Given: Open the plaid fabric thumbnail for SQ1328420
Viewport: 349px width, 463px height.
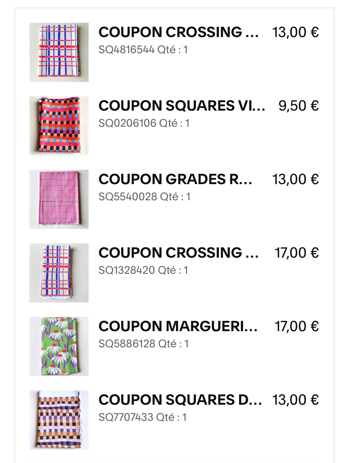Looking at the screenshot, I should click(x=59, y=273).
